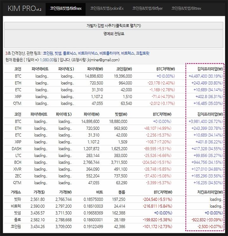Open the 폴로닉스 related link
Screen dimensions: 228x236
70,53
